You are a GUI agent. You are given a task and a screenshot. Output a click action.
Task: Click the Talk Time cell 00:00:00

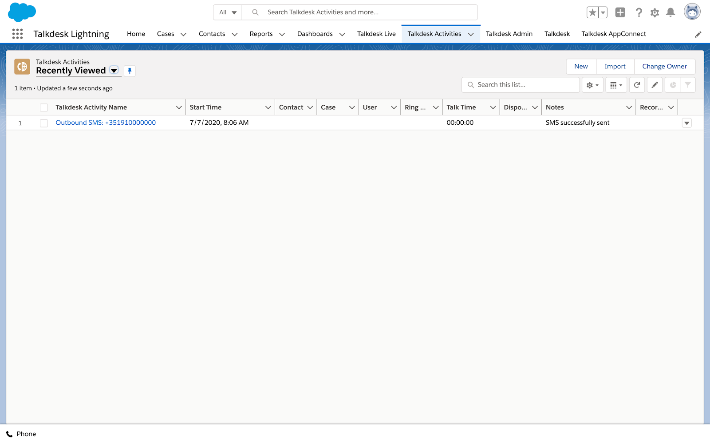coord(460,123)
